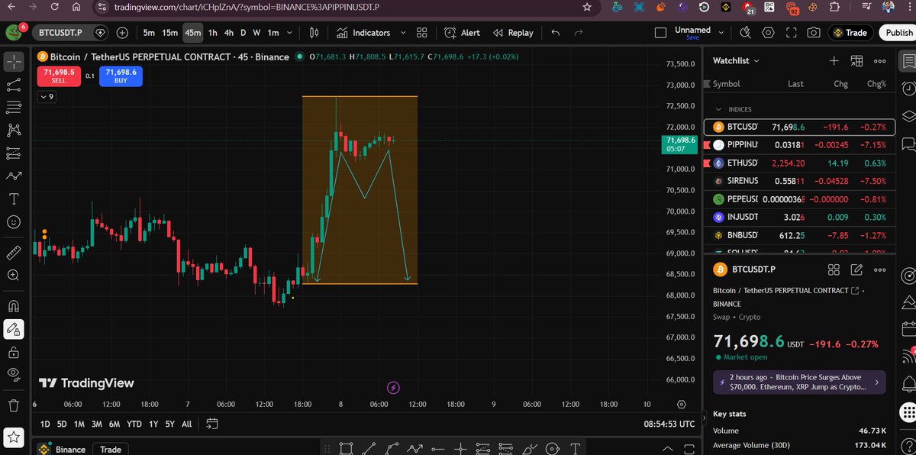The image size is (916, 455).
Task: Open chart settings hexagon icon
Action: pos(769,33)
